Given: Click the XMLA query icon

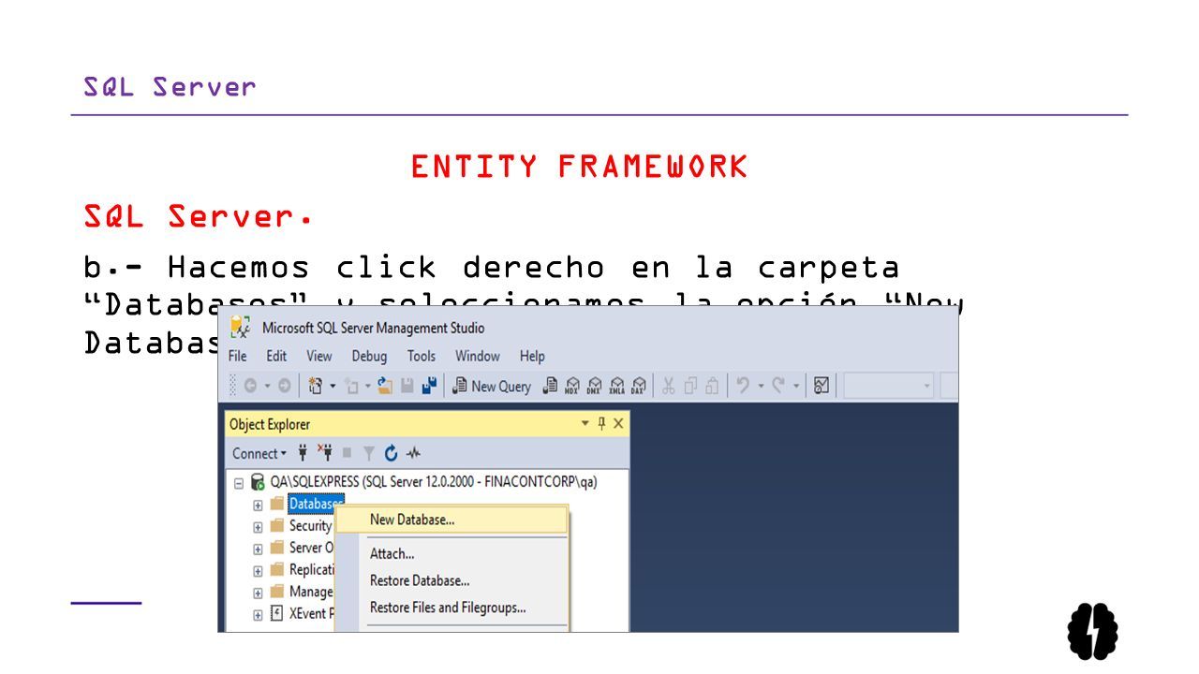Looking at the screenshot, I should (616, 386).
